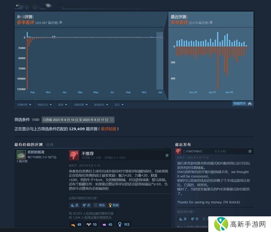Click the tall negative bar near Jan 01
Screen dimensions: 271x232
coord(218,67)
